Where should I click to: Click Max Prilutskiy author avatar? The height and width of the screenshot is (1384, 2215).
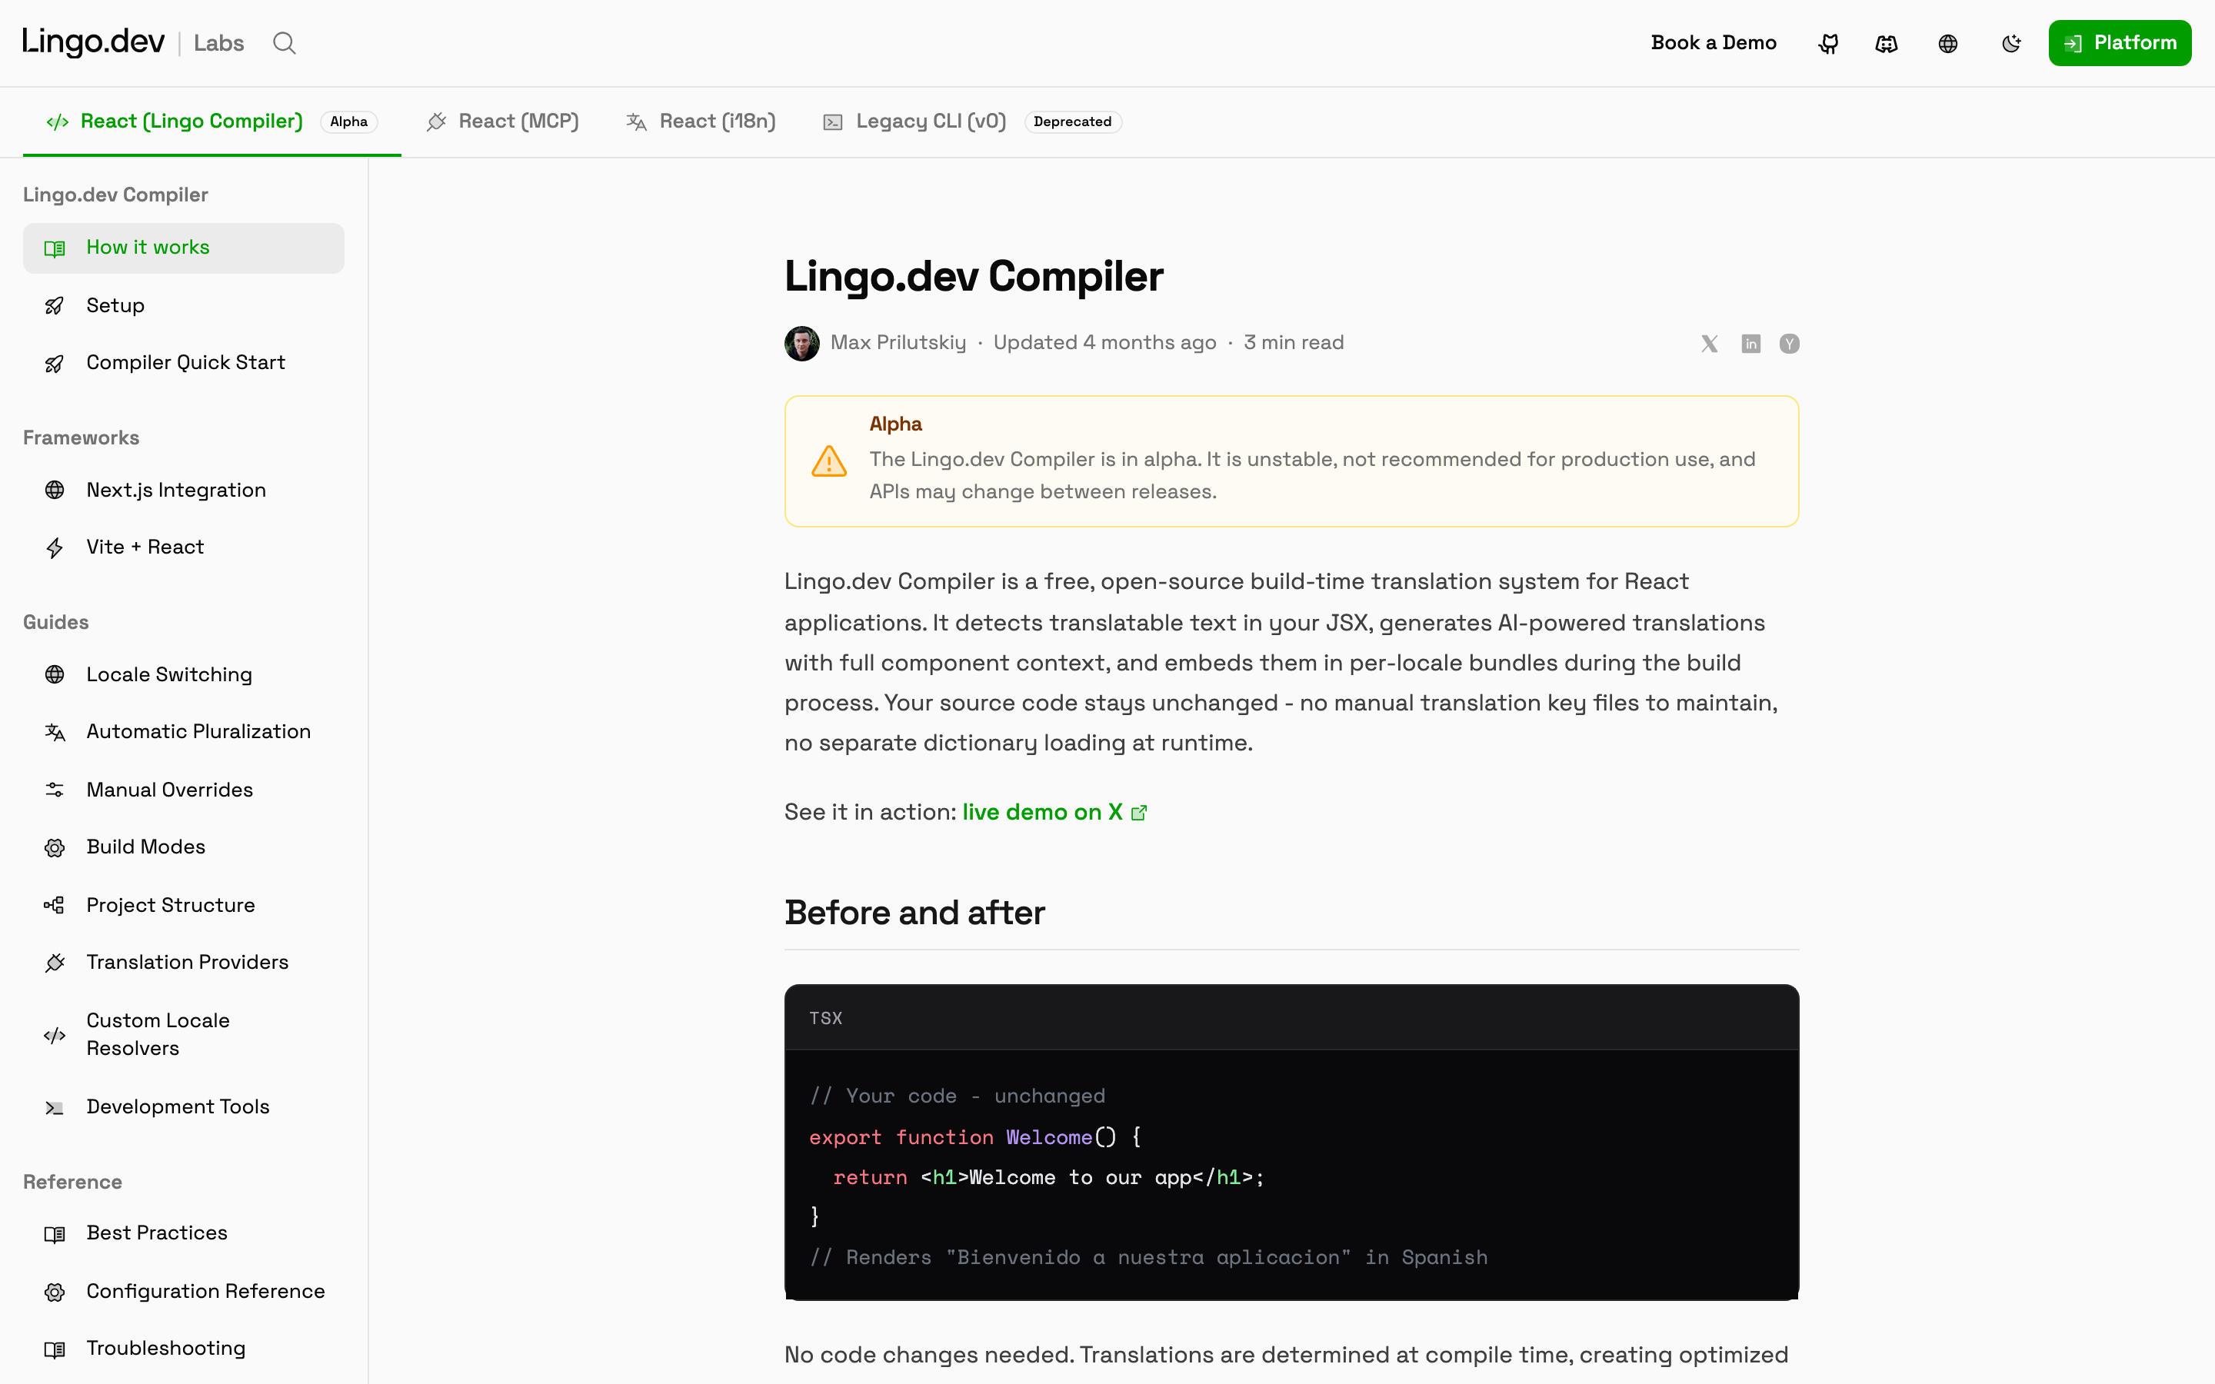click(802, 343)
